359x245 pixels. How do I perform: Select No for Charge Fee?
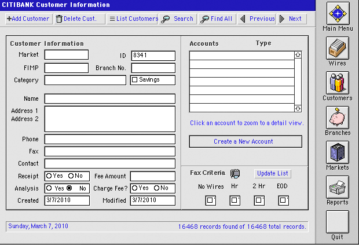pos(156,188)
